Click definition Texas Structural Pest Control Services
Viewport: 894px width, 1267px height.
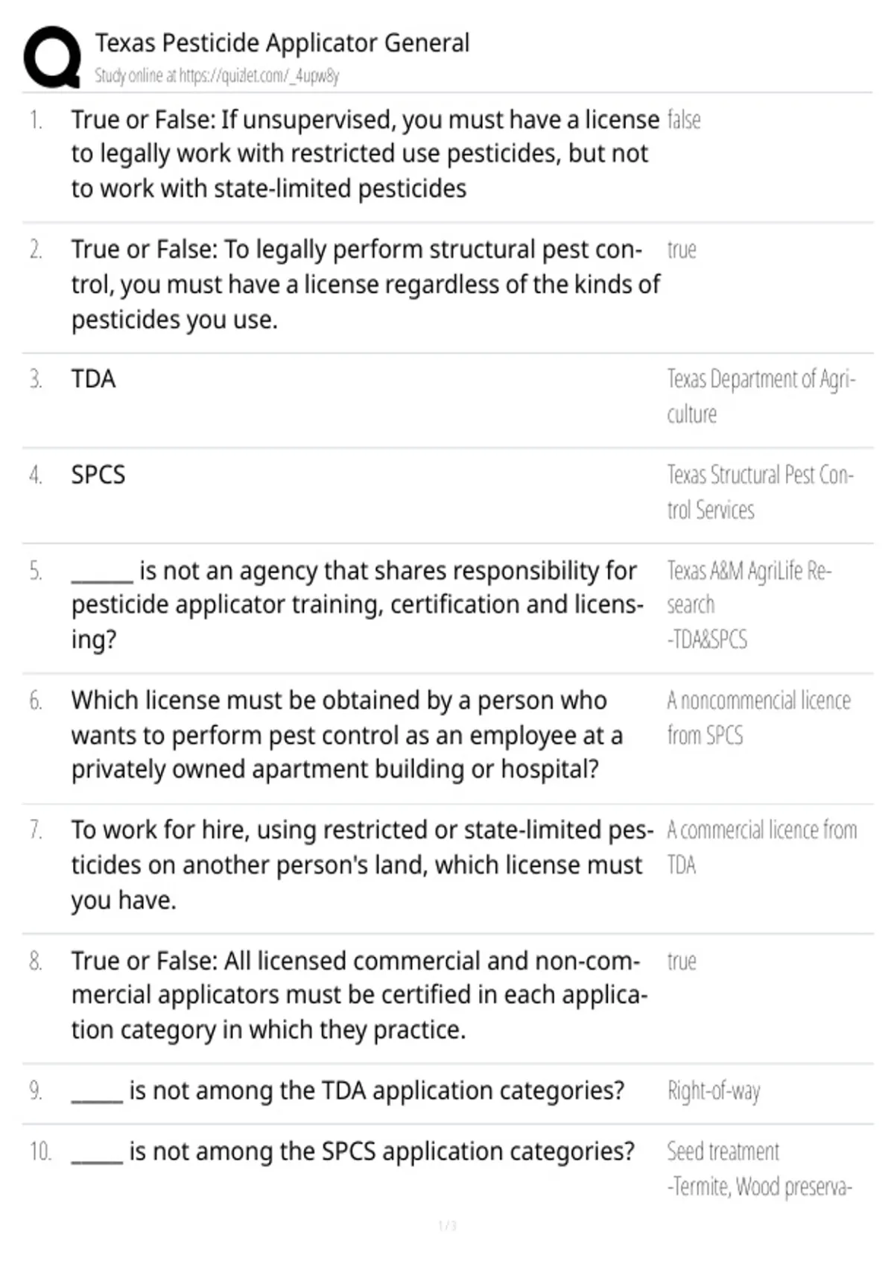760,492
